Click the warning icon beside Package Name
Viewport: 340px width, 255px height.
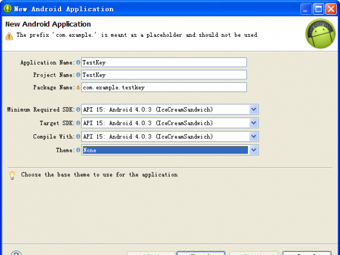click(78, 87)
